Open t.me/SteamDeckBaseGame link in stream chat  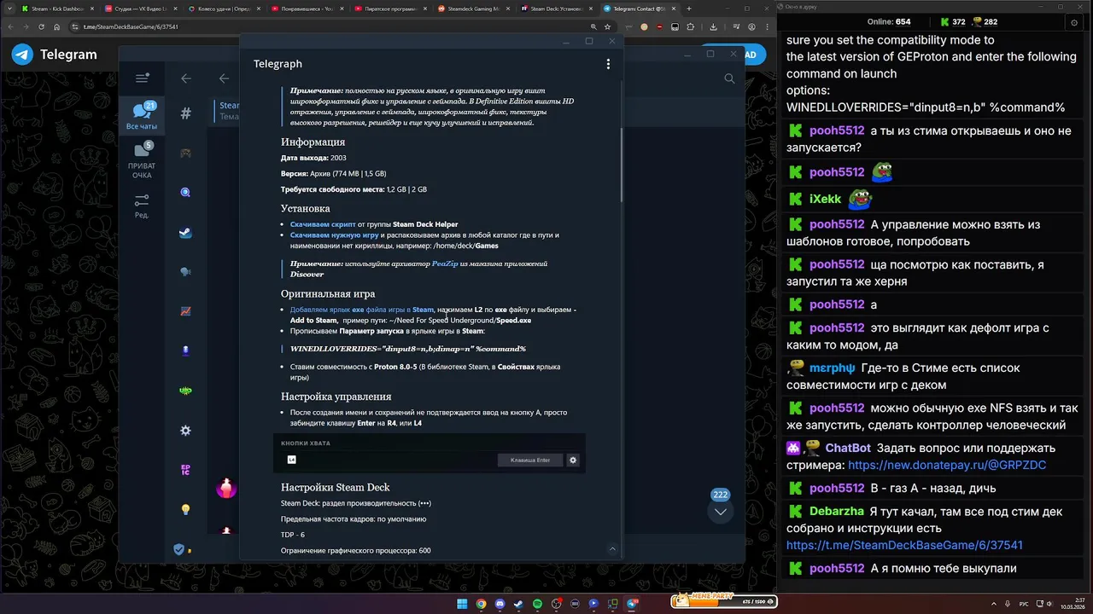coord(904,545)
